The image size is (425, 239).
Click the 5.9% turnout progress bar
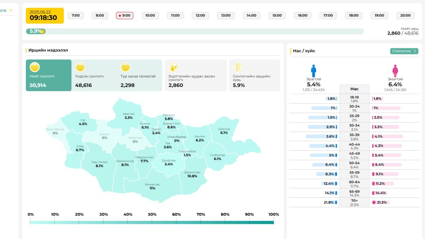[195, 31]
